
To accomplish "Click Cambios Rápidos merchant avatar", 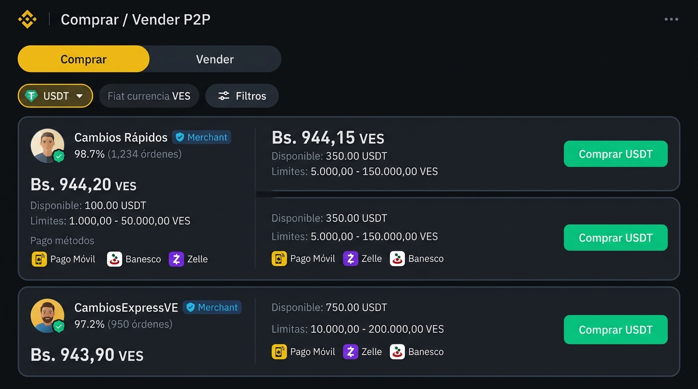I will 48,145.
